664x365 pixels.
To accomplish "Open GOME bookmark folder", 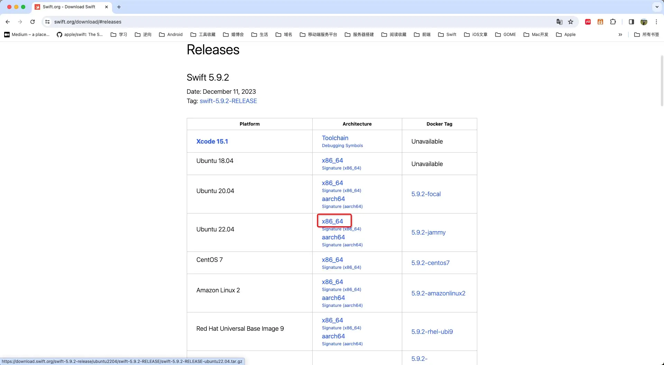I will pos(505,35).
